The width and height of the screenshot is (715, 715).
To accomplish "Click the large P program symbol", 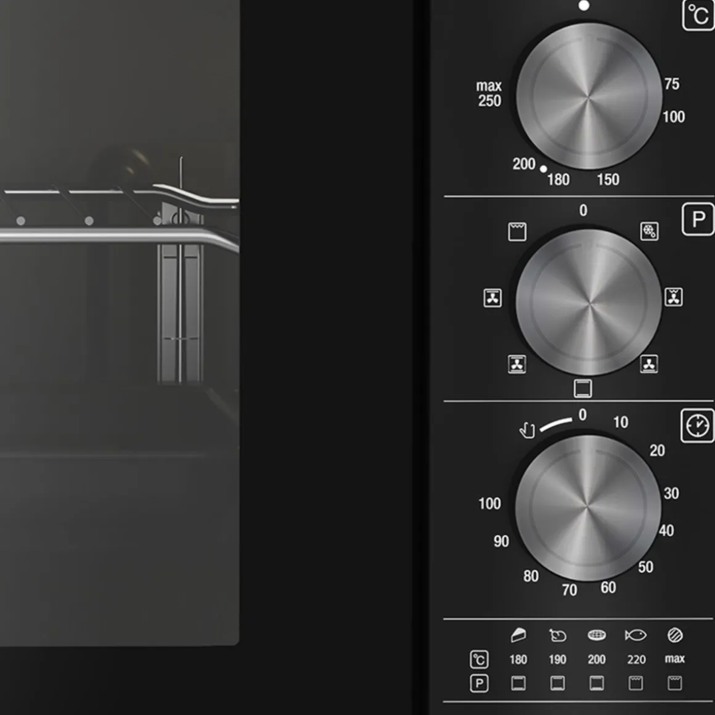I will pos(698,219).
